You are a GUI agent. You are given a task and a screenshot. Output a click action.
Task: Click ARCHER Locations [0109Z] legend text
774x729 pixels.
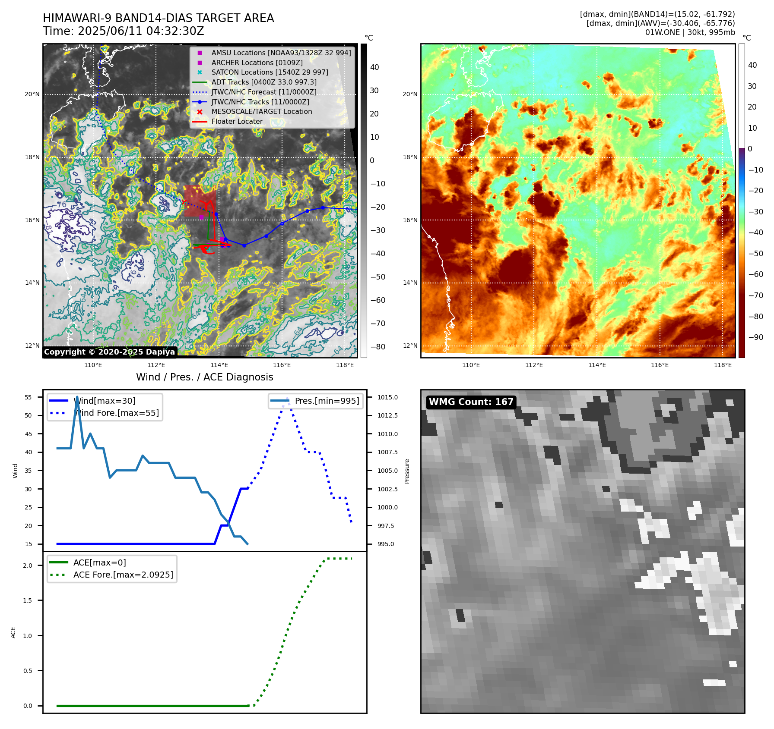(x=257, y=63)
